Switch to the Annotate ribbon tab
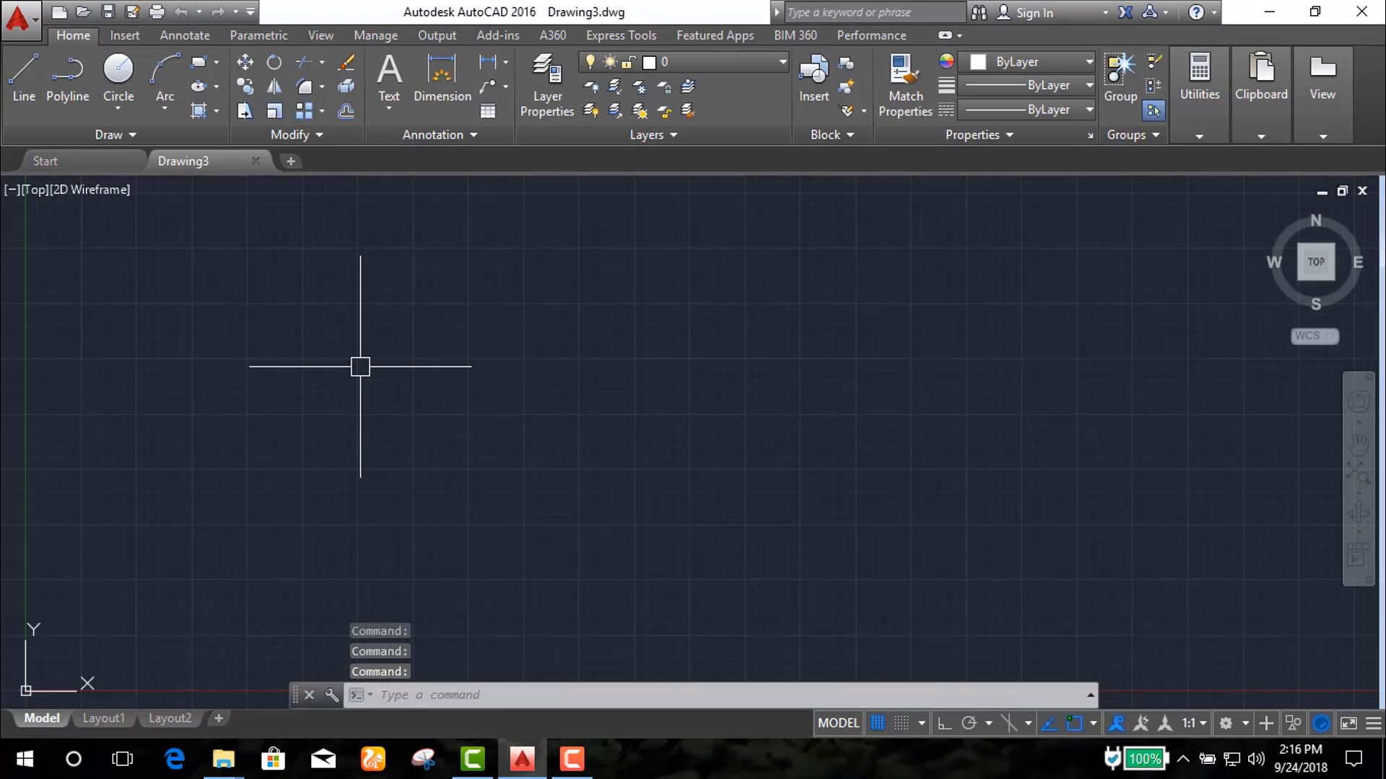The height and width of the screenshot is (779, 1386). click(x=185, y=35)
